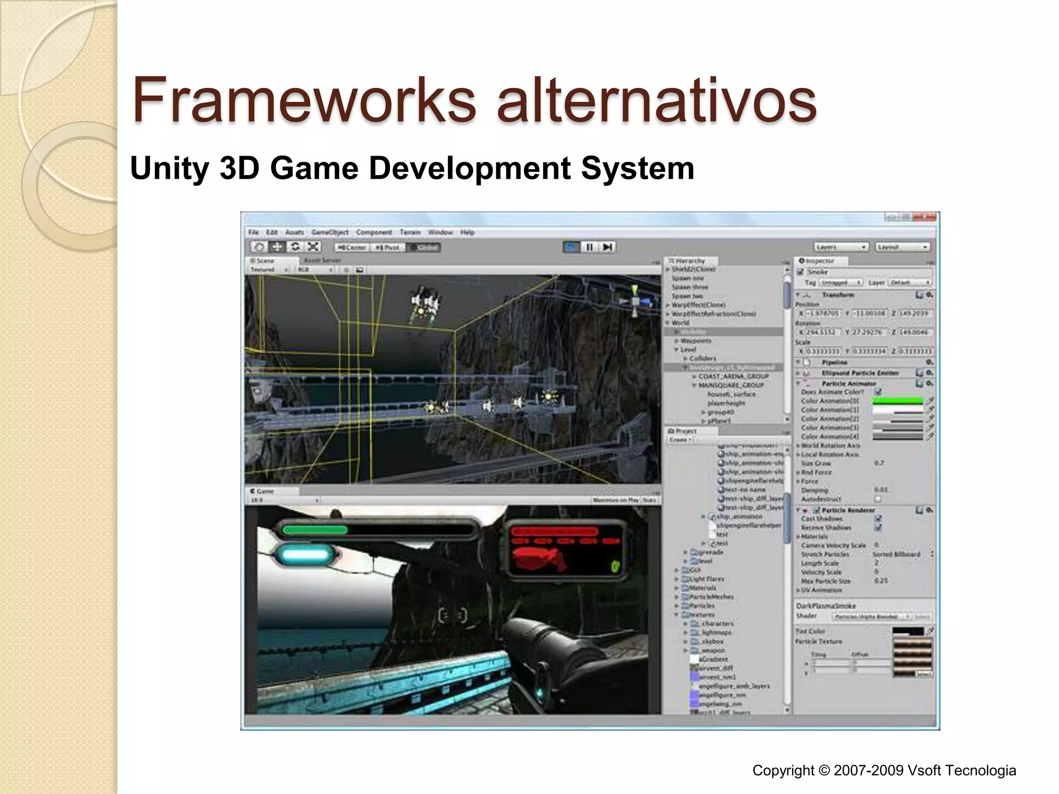The image size is (1059, 794).
Task: Toggle the Cast Shadows checkbox
Action: pos(878,518)
